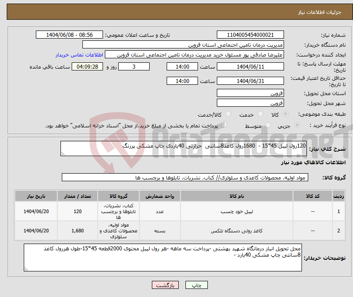Click the شماره نیاز number field
The image size is (353, 297).
pos(250,35)
